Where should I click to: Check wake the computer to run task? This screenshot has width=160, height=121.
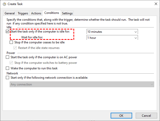(x=7, y=68)
